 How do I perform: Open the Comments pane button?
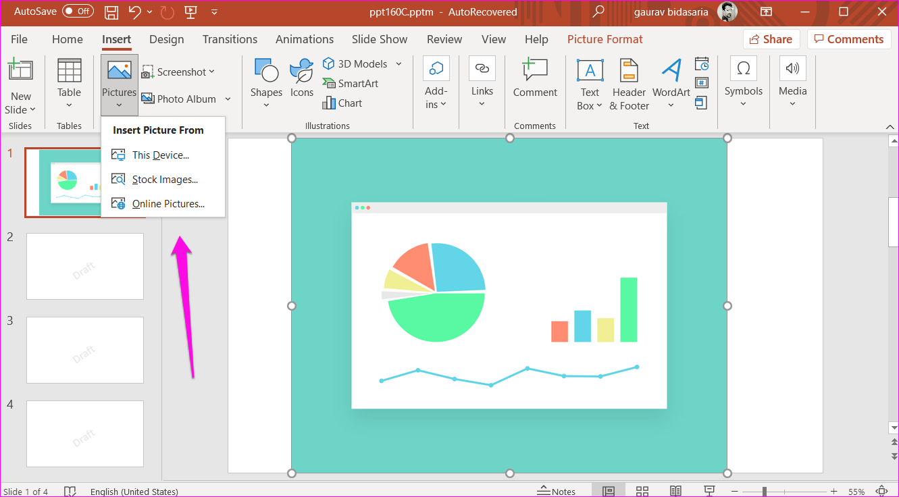coord(849,39)
